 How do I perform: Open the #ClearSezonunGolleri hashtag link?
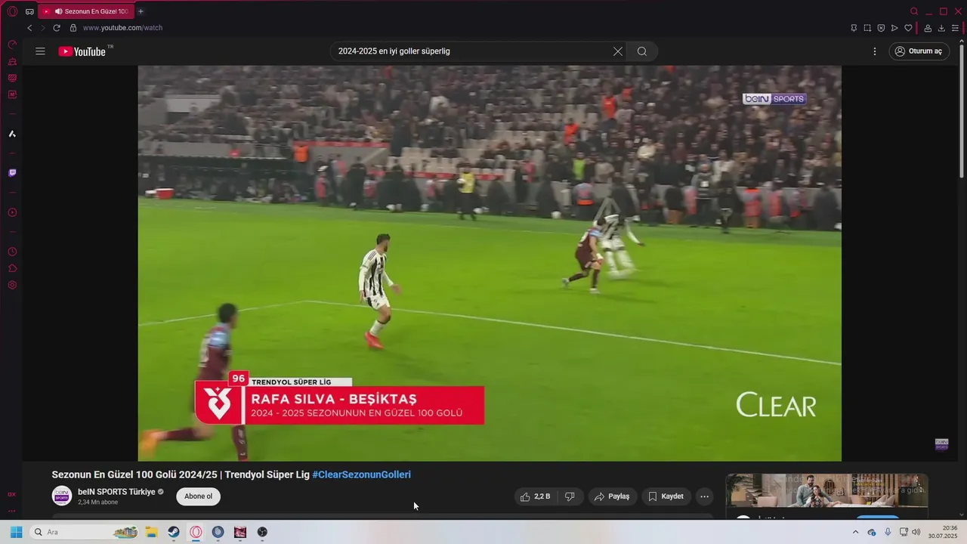(x=361, y=474)
